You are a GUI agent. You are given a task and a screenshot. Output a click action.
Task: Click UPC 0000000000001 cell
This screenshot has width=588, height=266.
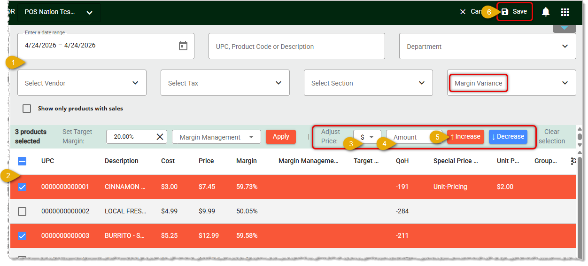(x=65, y=187)
